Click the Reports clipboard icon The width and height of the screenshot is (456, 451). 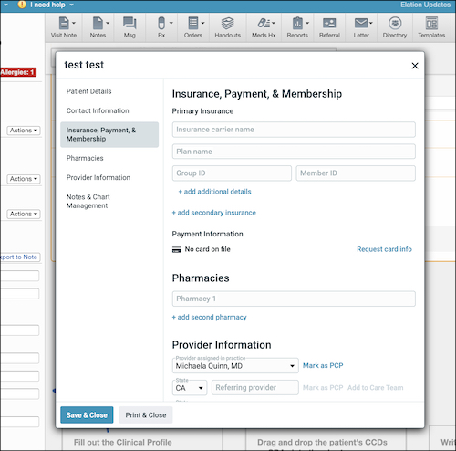pyautogui.click(x=297, y=23)
